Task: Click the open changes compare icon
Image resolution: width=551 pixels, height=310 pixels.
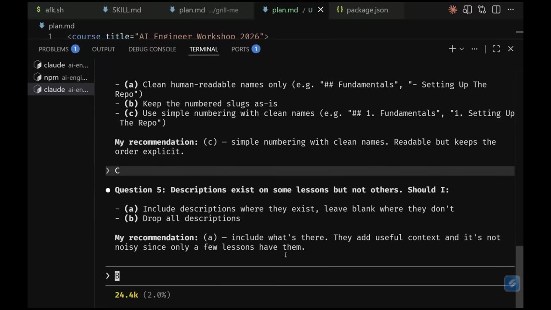Action: (482, 10)
